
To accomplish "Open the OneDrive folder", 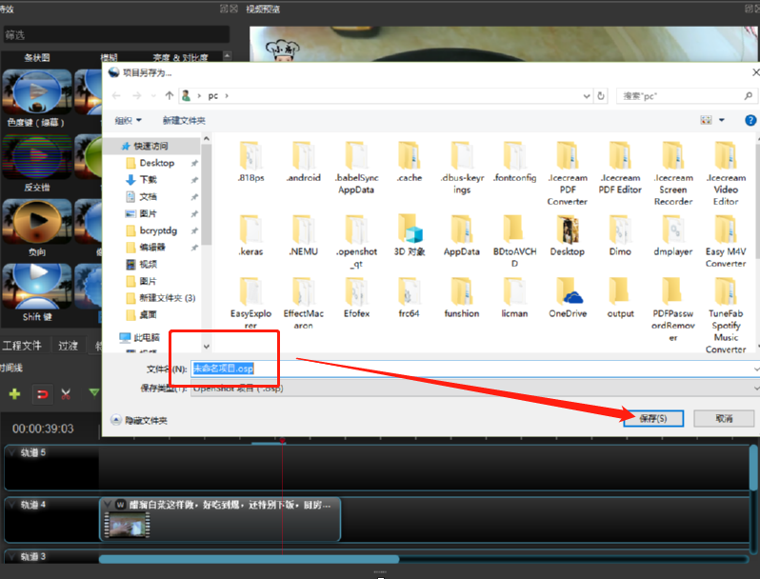I will click(x=568, y=298).
